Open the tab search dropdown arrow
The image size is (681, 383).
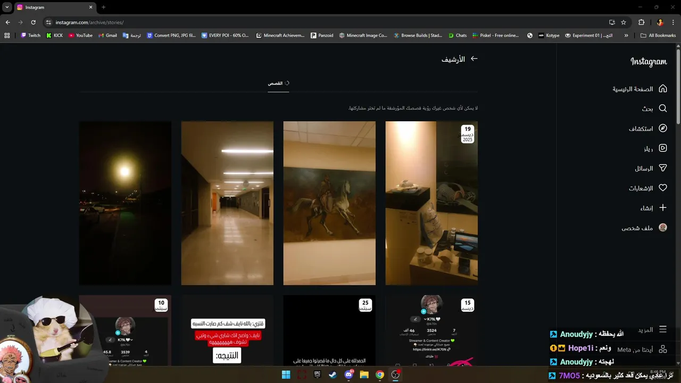7,7
